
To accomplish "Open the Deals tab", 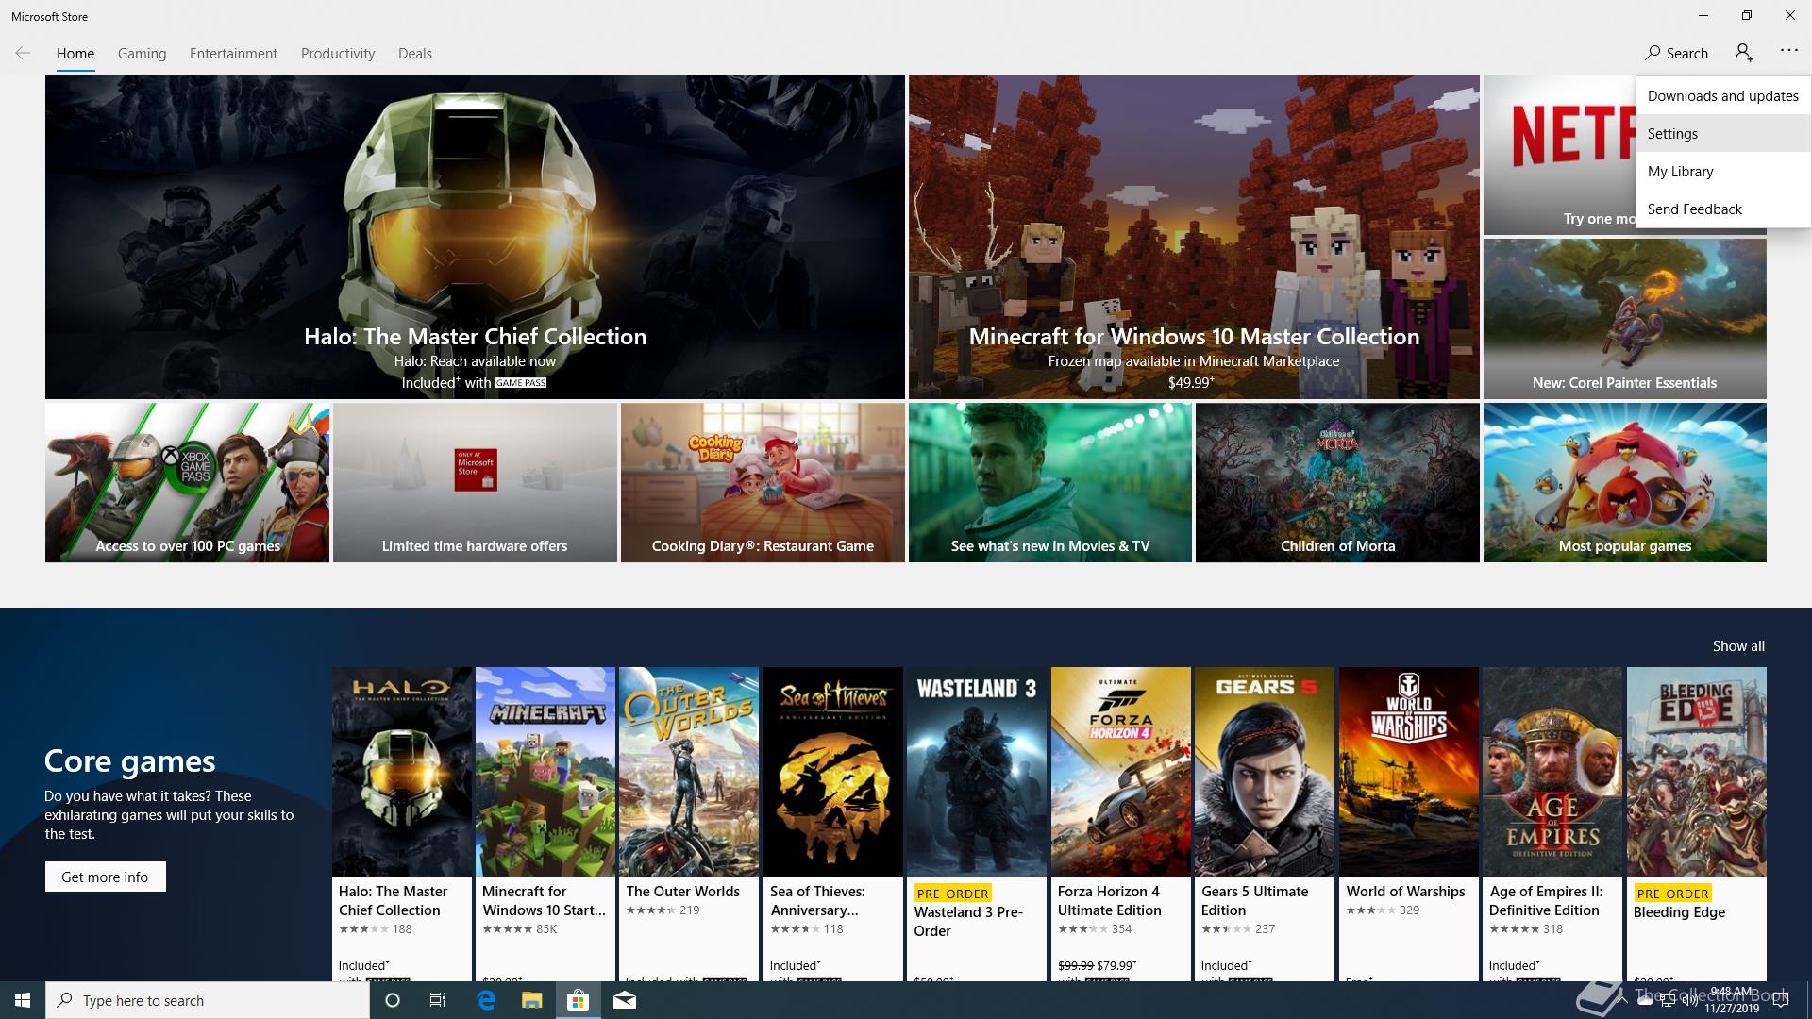I will click(414, 54).
